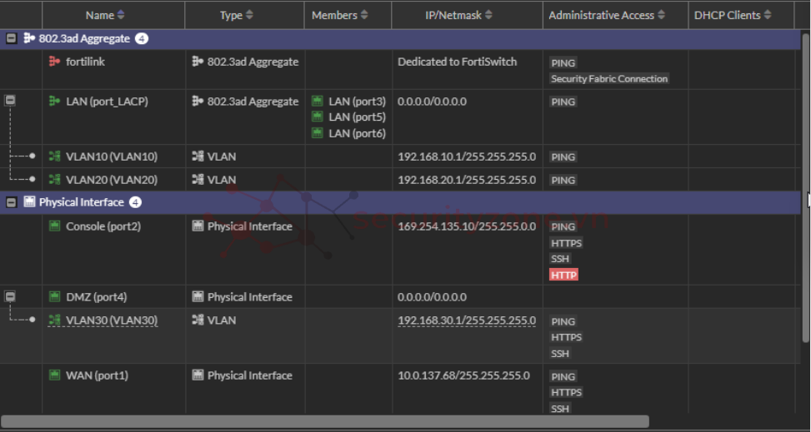The width and height of the screenshot is (811, 432).
Task: Click the count badge beside 802.3ad Aggregate
Action: [142, 39]
